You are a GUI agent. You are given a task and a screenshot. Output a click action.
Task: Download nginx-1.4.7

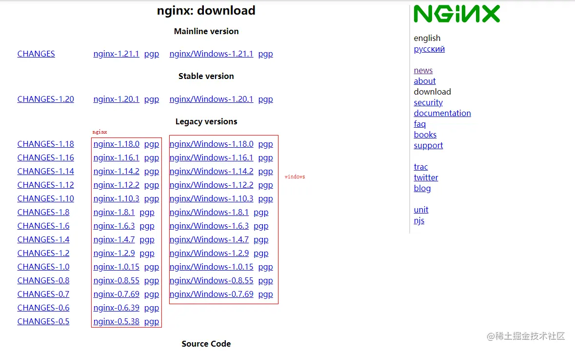point(114,240)
